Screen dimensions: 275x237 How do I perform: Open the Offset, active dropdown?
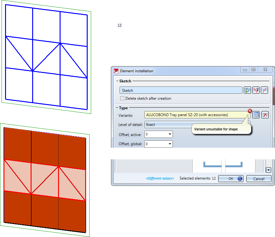point(170,134)
